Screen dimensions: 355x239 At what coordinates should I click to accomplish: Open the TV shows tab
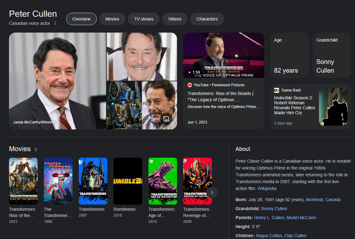(144, 19)
